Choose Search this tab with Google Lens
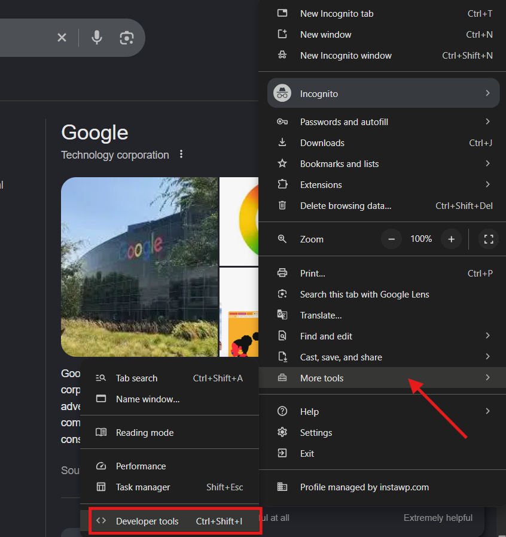Viewport: 506px width, 537px height. pos(382,294)
